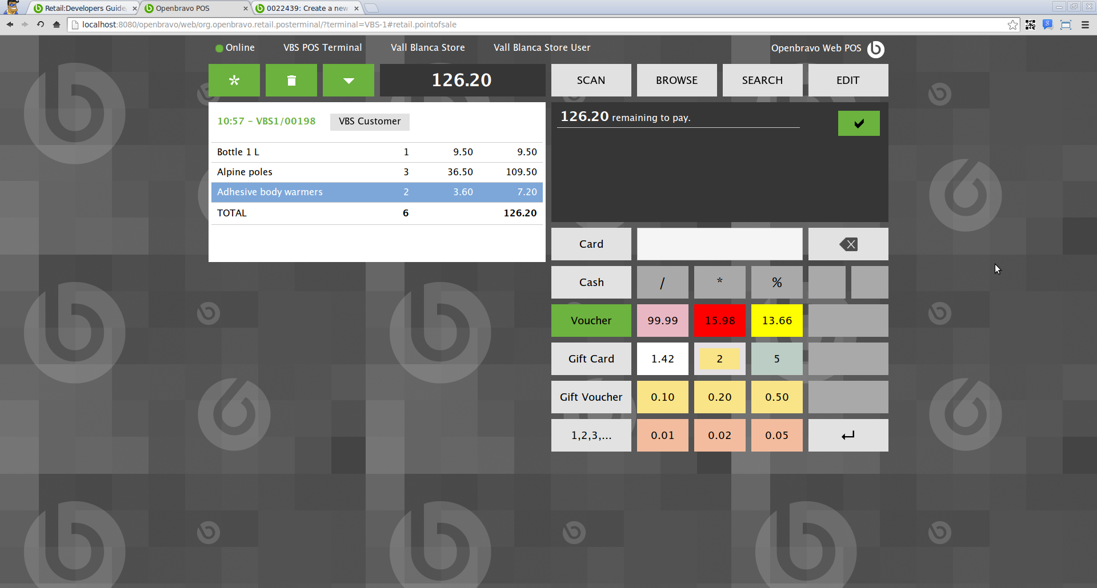Viewport: 1097px width, 588px height.
Task: Click the 0.10 coin key
Action: (663, 397)
